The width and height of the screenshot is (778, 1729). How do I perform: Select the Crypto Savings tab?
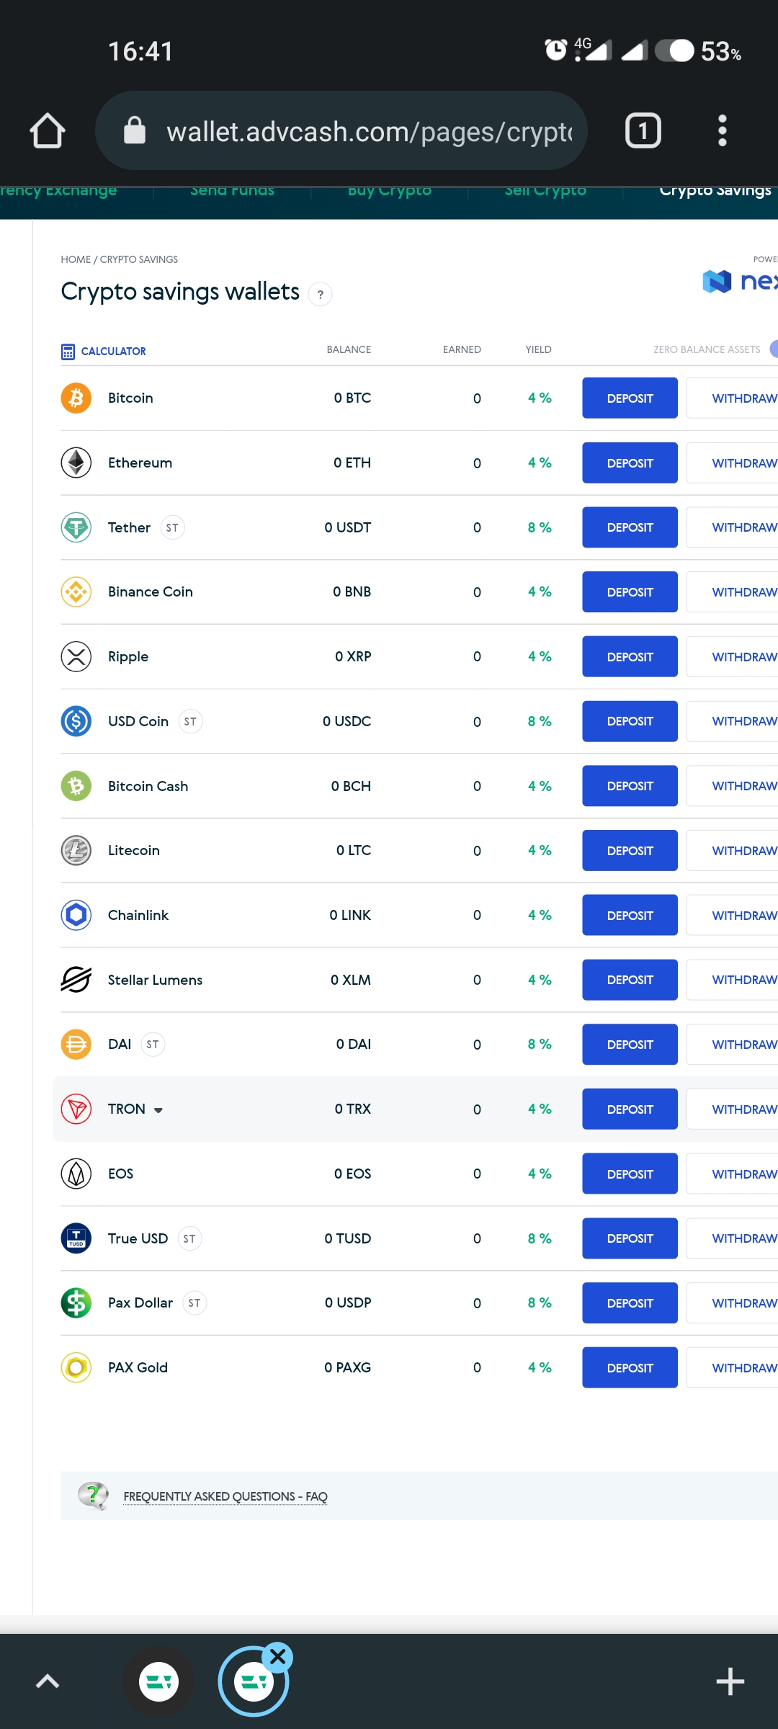[x=715, y=191]
